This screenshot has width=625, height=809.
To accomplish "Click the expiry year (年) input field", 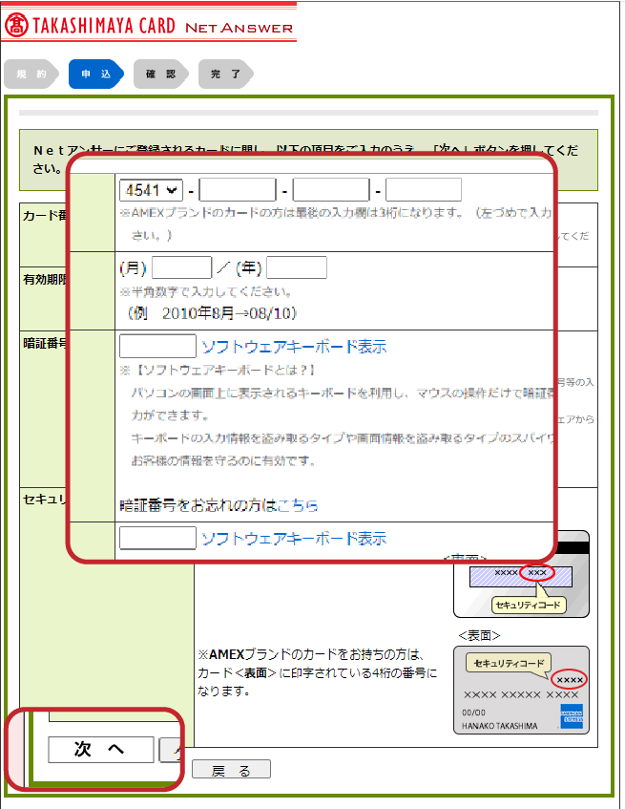I will (297, 267).
